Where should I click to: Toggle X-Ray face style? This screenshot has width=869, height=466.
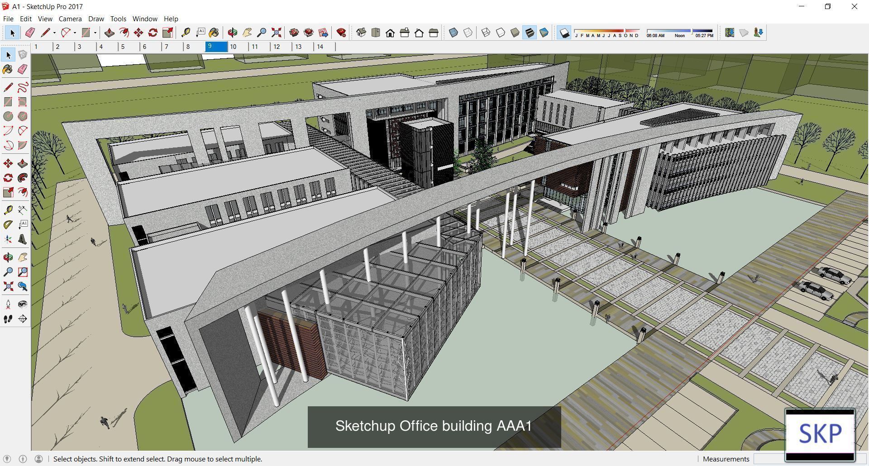(454, 33)
